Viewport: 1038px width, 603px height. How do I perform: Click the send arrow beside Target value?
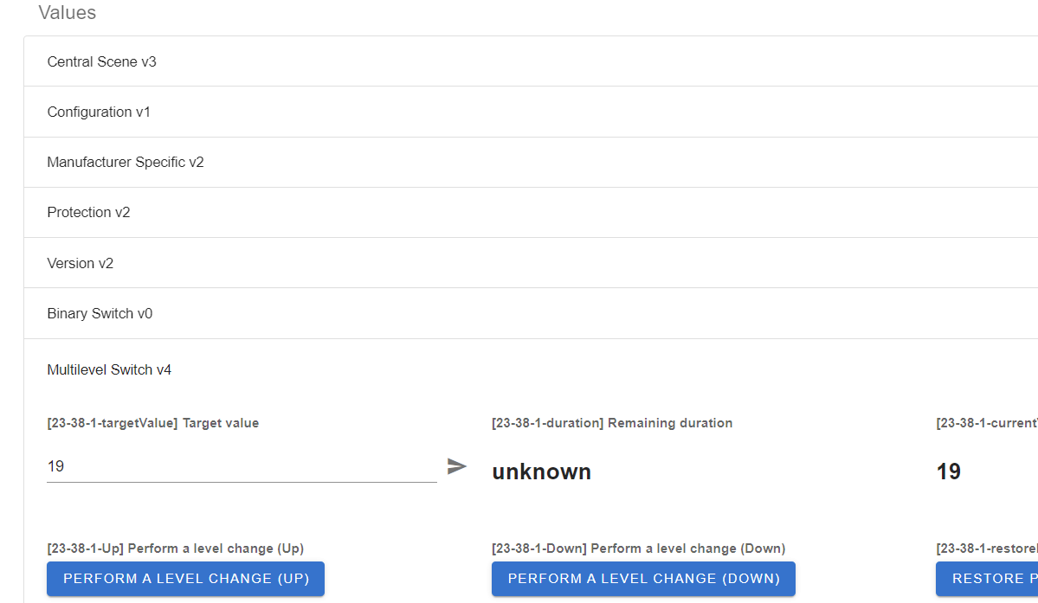tap(457, 466)
